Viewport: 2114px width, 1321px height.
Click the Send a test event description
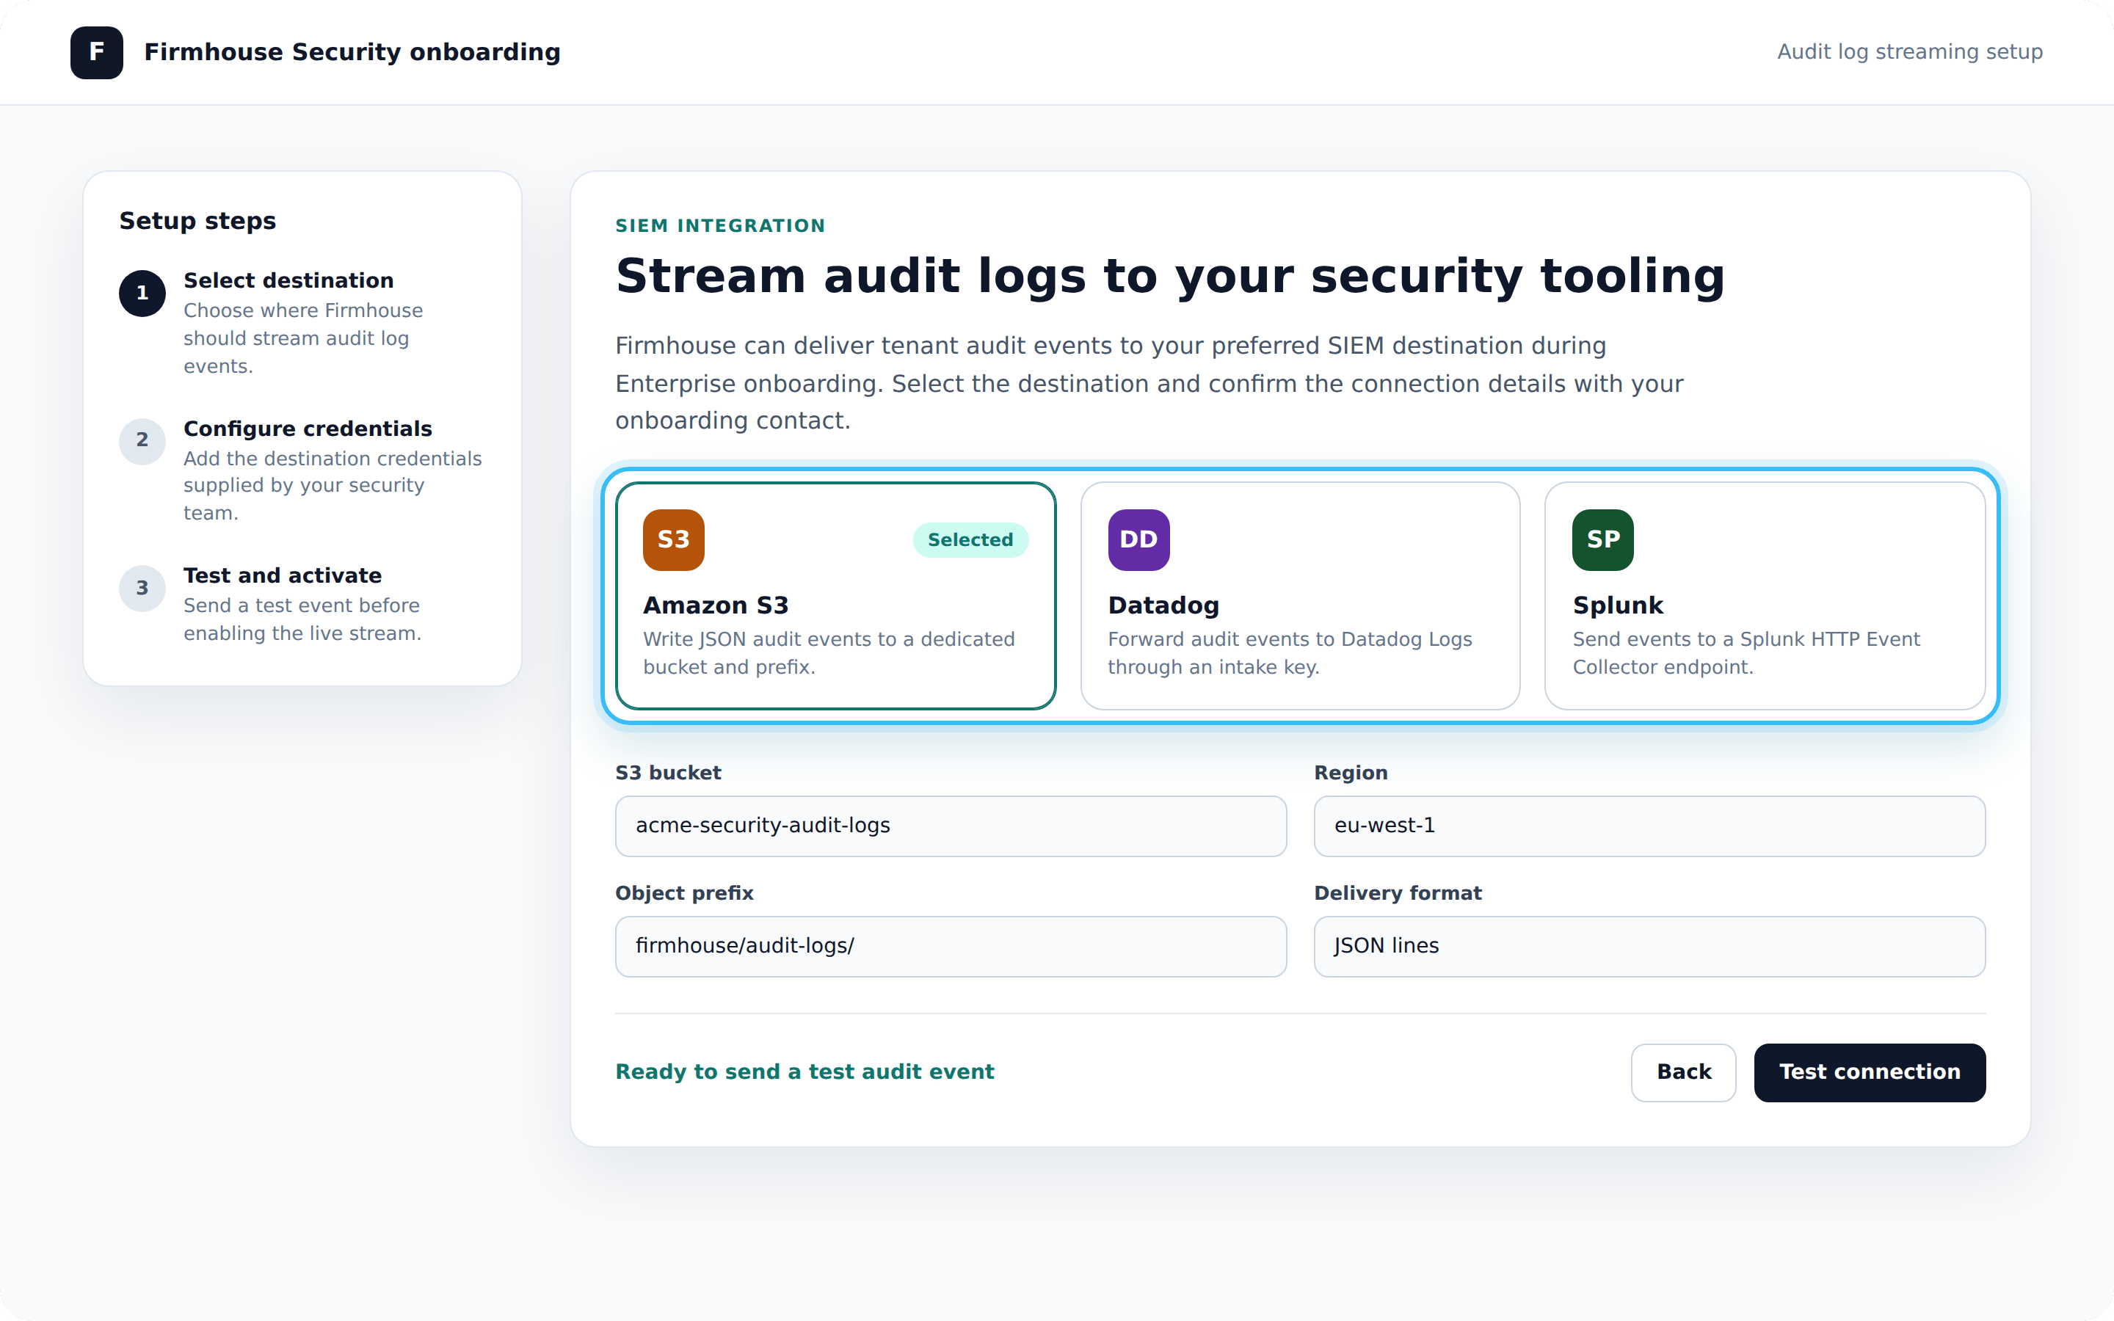302,619
